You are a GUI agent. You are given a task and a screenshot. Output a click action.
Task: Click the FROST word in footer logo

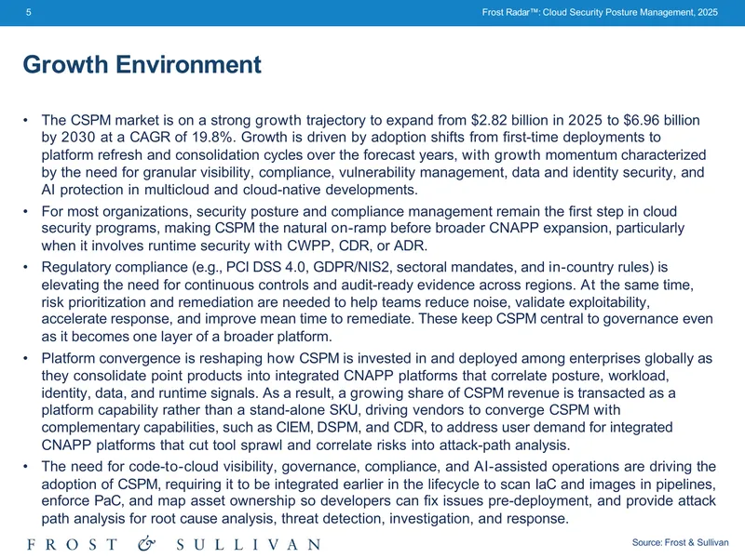pyautogui.click(x=73, y=544)
